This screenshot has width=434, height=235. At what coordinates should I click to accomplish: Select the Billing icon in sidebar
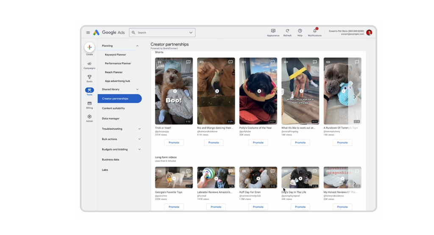(89, 104)
